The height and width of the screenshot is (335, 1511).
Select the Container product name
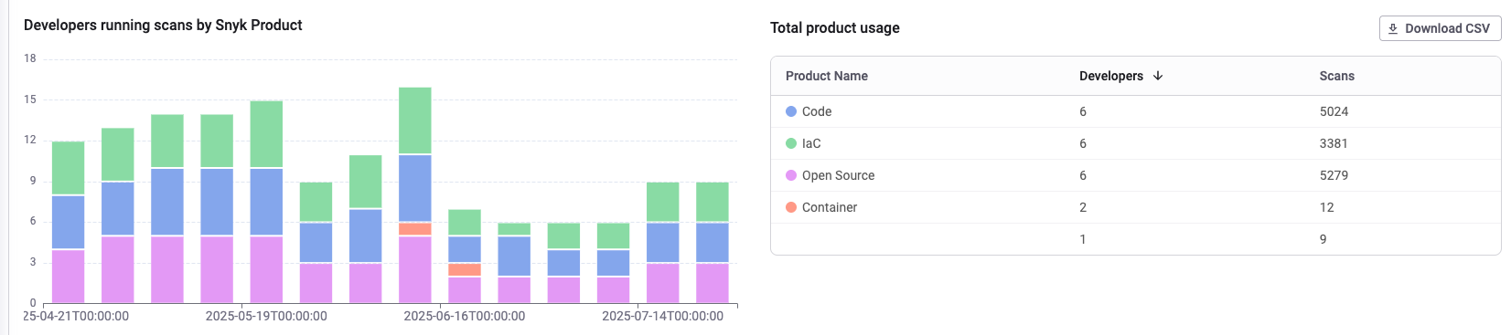[x=830, y=207]
